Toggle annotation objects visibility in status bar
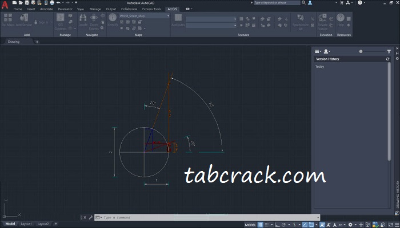This screenshot has width=400, height=228. pos(322,225)
